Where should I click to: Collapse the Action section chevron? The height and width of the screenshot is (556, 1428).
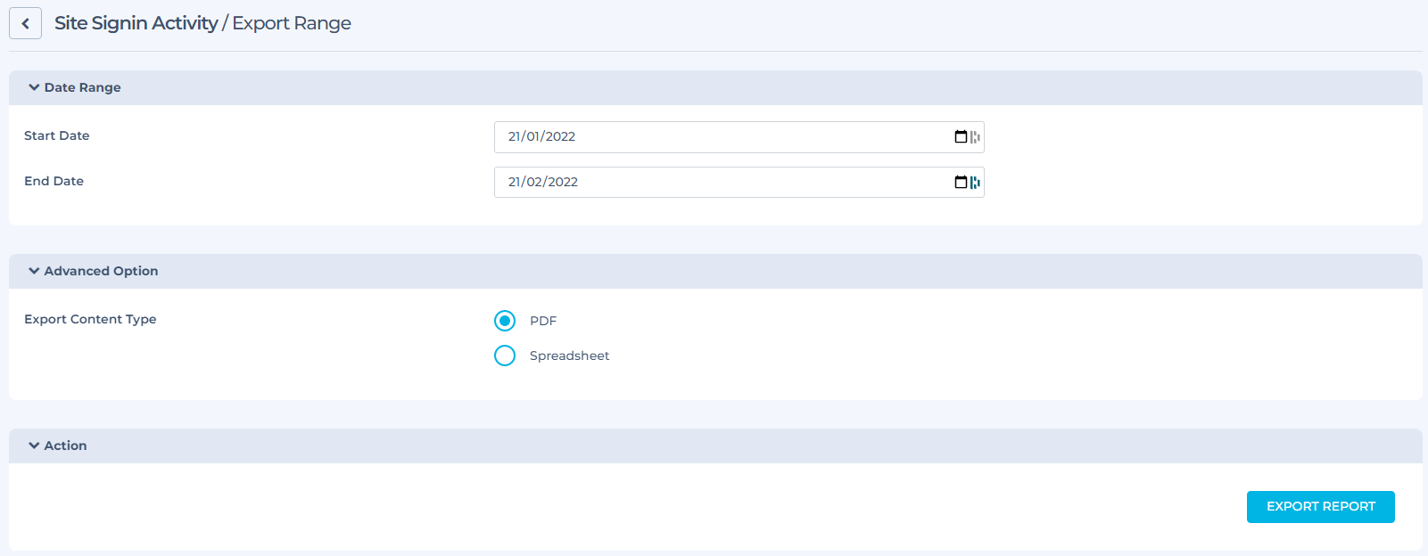coord(34,446)
